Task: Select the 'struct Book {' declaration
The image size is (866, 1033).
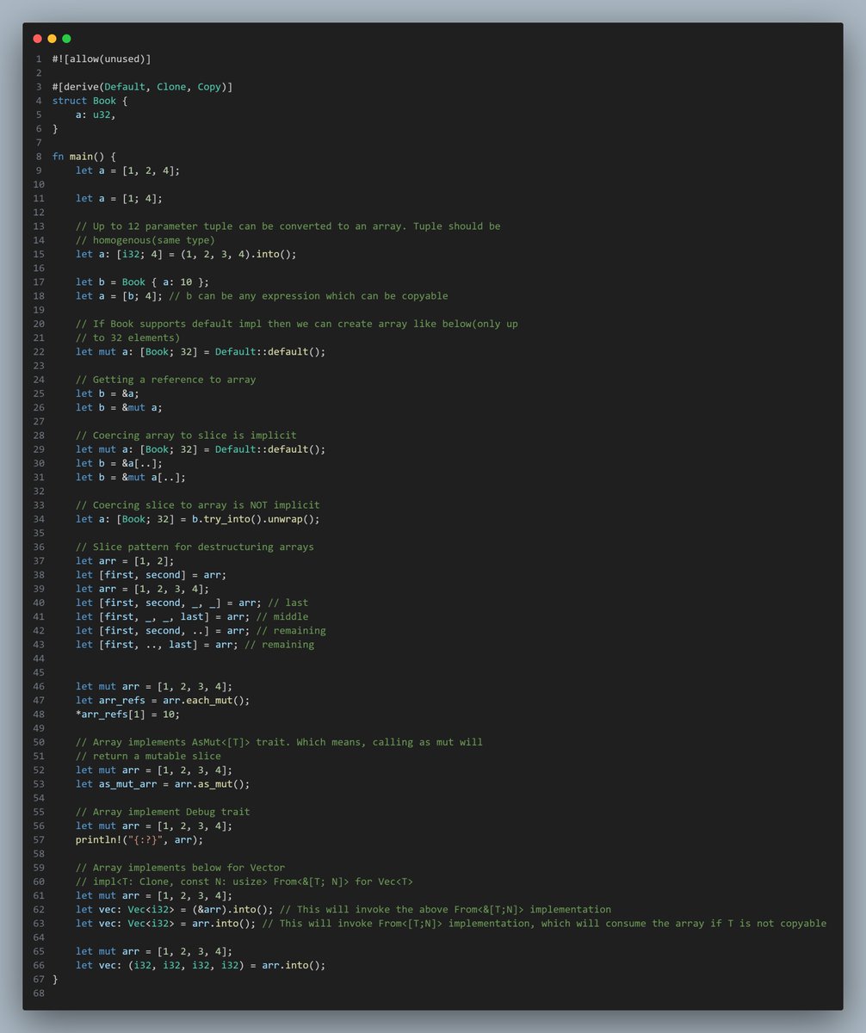Action: [x=90, y=101]
